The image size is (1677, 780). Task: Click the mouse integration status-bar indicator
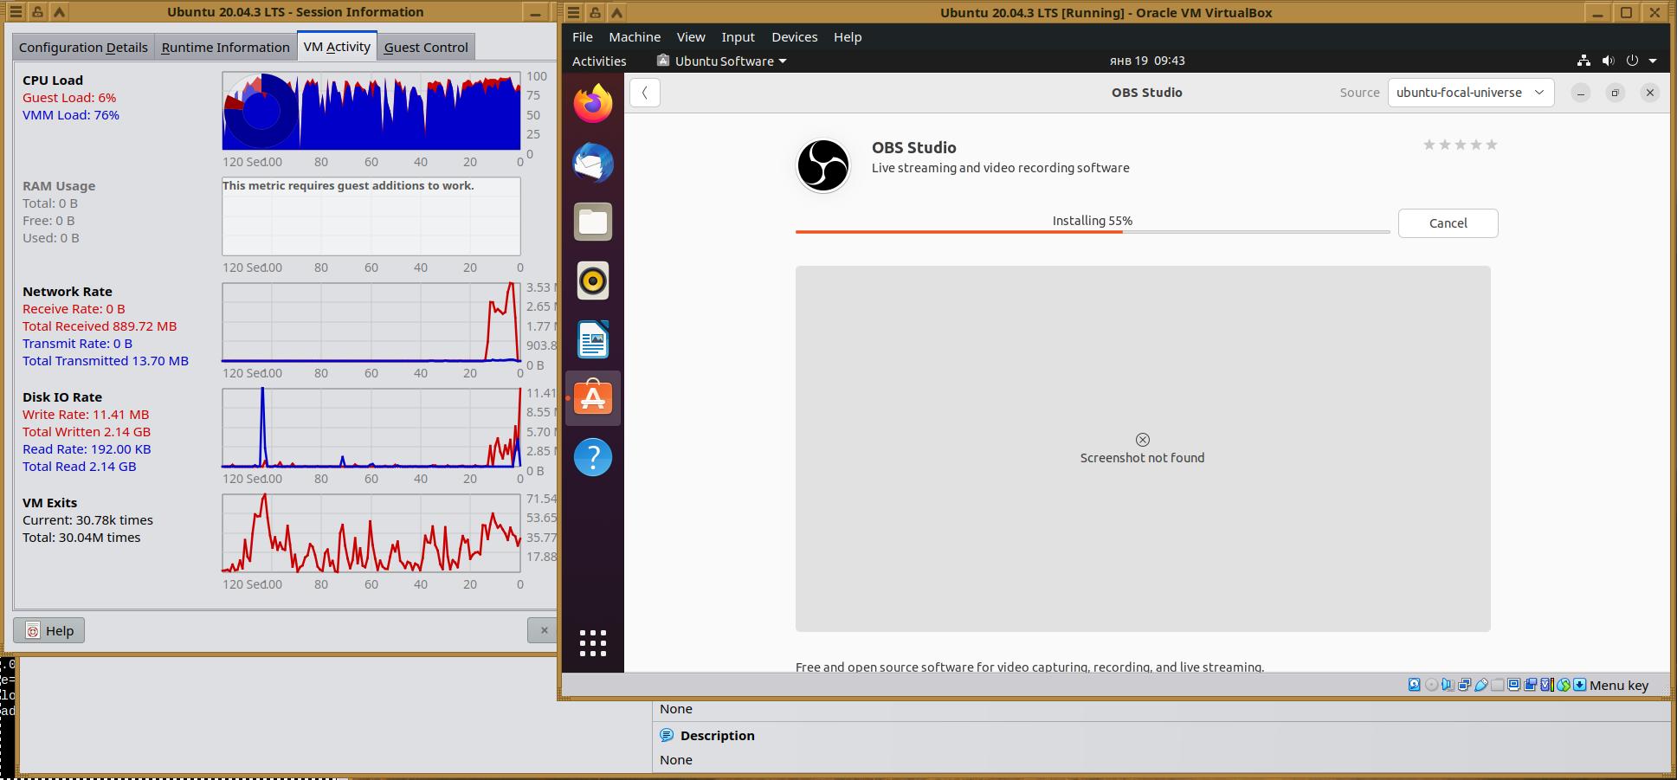(1564, 685)
